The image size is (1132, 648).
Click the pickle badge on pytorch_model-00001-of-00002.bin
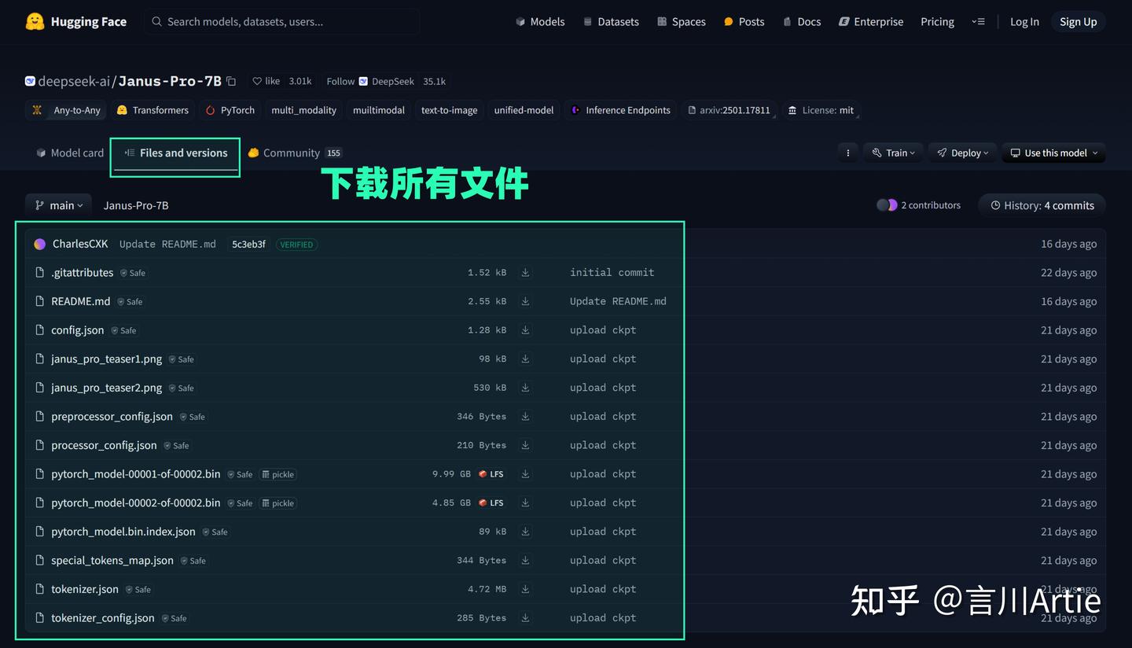click(x=277, y=474)
